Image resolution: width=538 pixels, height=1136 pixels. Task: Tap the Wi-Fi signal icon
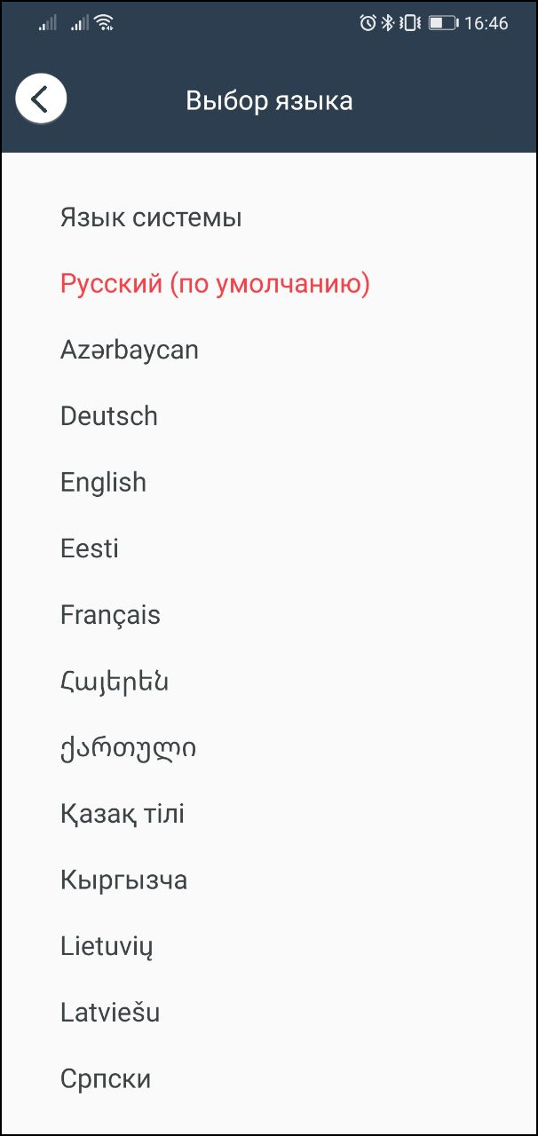click(x=104, y=24)
